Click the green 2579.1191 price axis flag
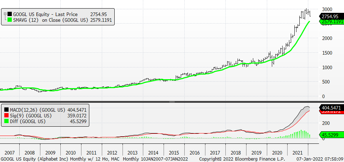Image resolution: width=344 pixels, height=162 pixels. [x=331, y=22]
